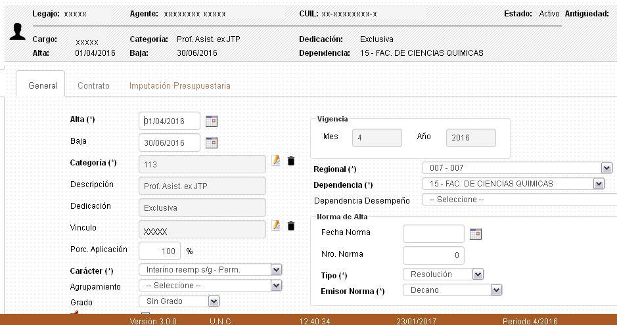Viewport: 617px width, 325px height.
Task: Open the Tipo norma dropdown
Action: (x=478, y=274)
